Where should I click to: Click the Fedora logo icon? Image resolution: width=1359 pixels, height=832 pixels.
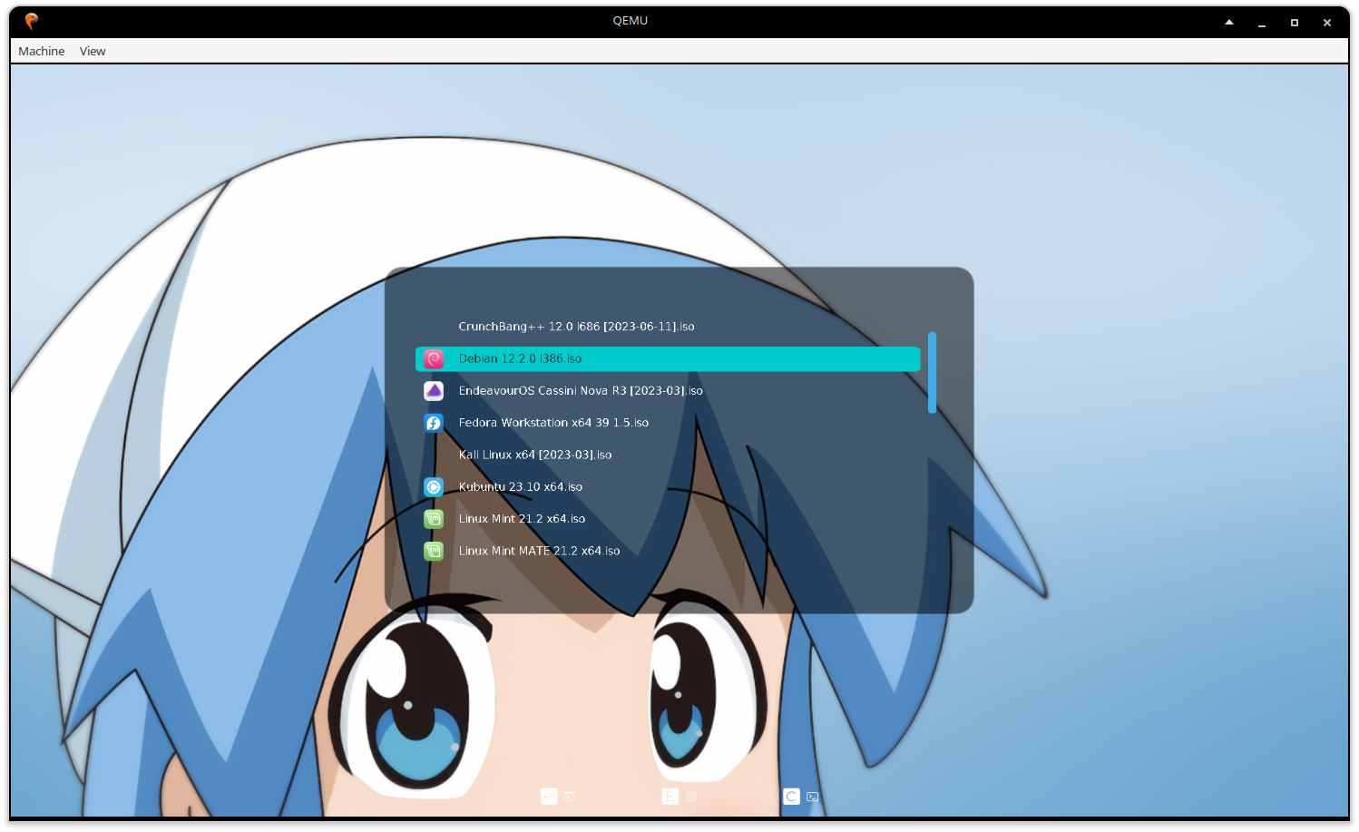tap(434, 423)
